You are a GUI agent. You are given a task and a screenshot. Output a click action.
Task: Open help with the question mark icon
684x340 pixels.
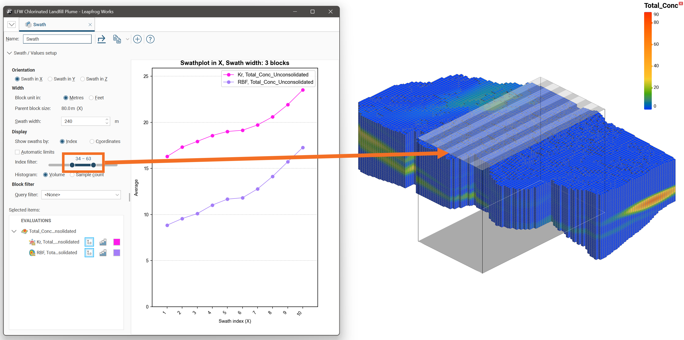click(150, 39)
